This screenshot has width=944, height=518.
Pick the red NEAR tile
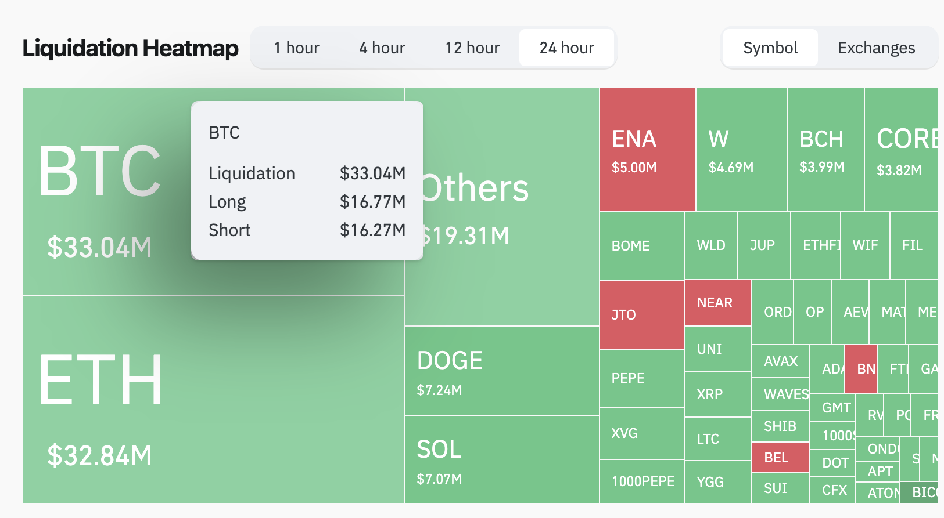(x=718, y=303)
